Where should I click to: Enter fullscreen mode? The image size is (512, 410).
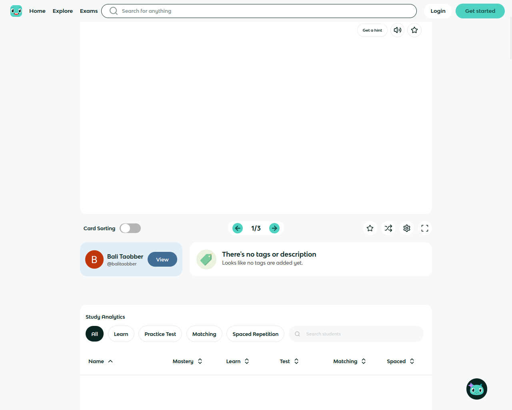click(x=425, y=228)
